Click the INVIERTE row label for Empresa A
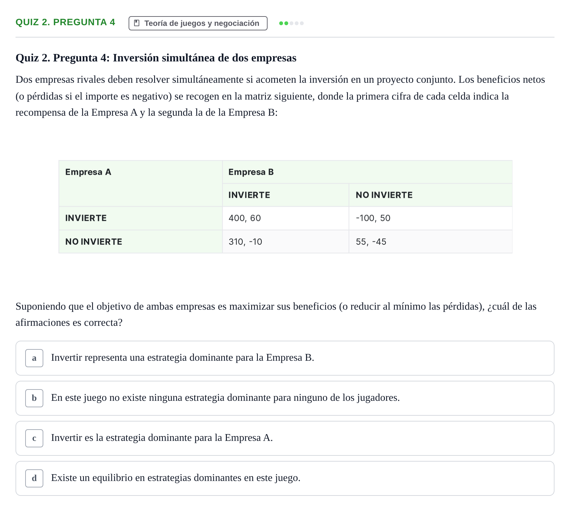 pyautogui.click(x=141, y=218)
